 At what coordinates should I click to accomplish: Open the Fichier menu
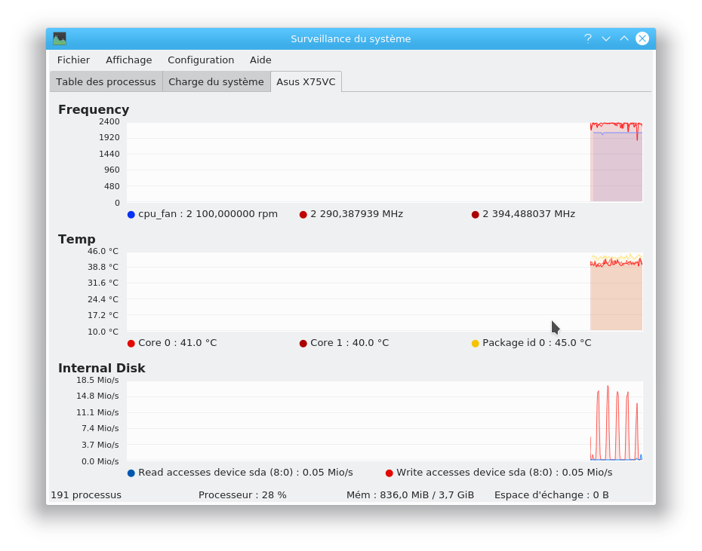click(x=73, y=60)
